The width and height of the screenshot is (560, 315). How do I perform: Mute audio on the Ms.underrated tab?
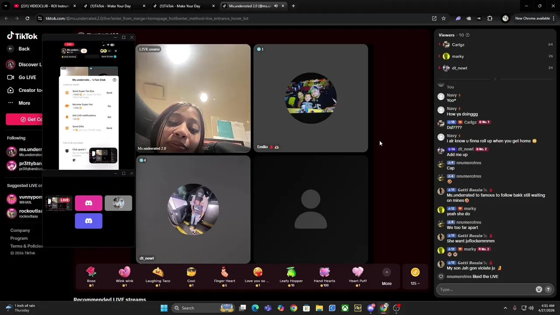click(276, 6)
